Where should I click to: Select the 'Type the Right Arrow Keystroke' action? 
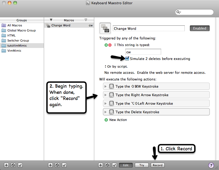[156, 95]
